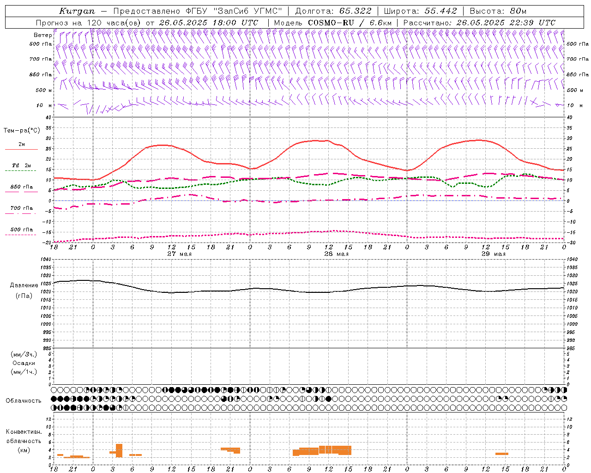
Task: Select the calculation time Рассчитано: 26.05.2025 22:39 UTC
Action: [479, 23]
